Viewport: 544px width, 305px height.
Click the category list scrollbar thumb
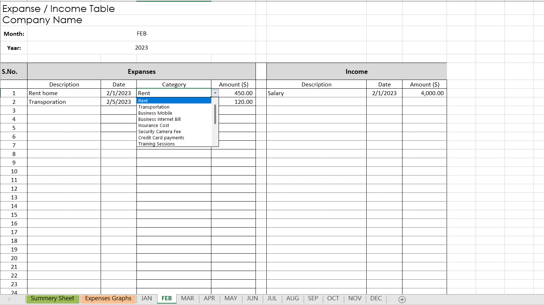[215, 114]
